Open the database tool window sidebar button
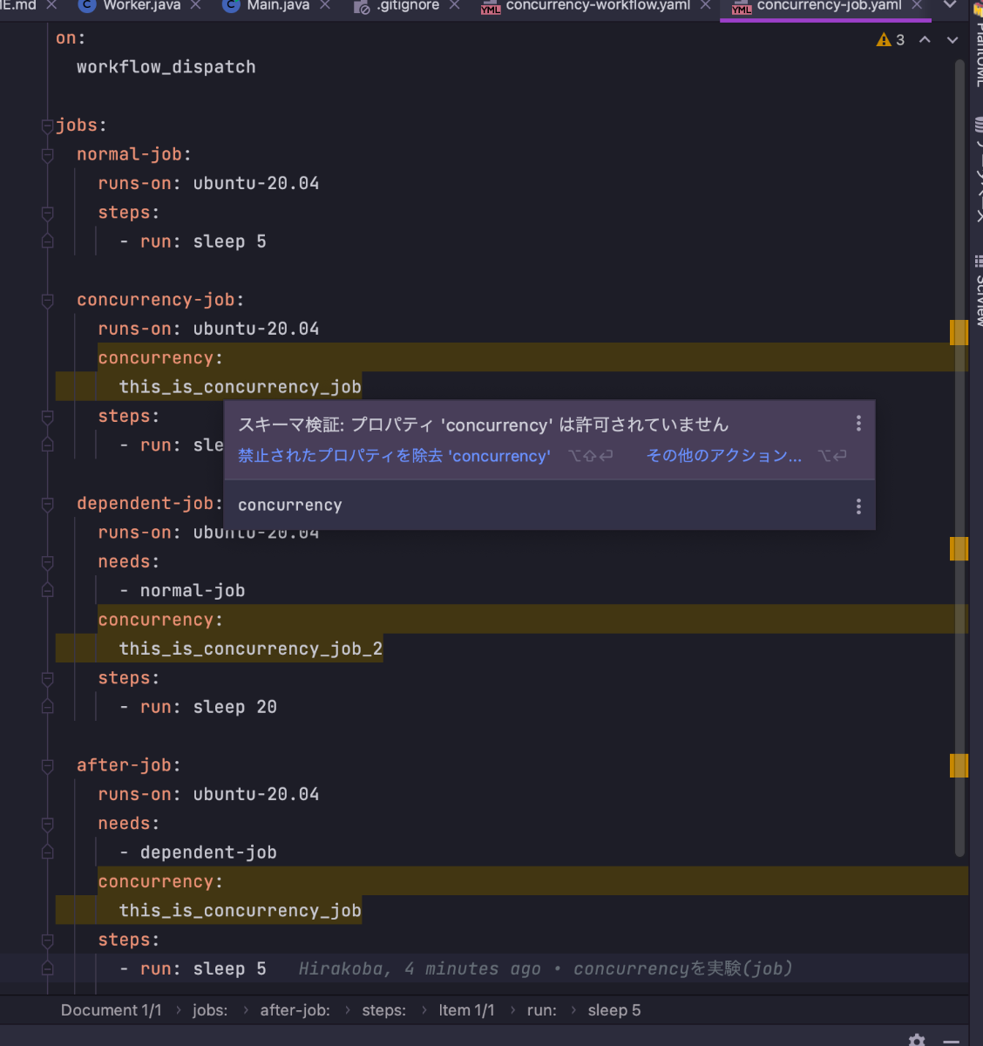The height and width of the screenshot is (1046, 983). click(x=978, y=170)
